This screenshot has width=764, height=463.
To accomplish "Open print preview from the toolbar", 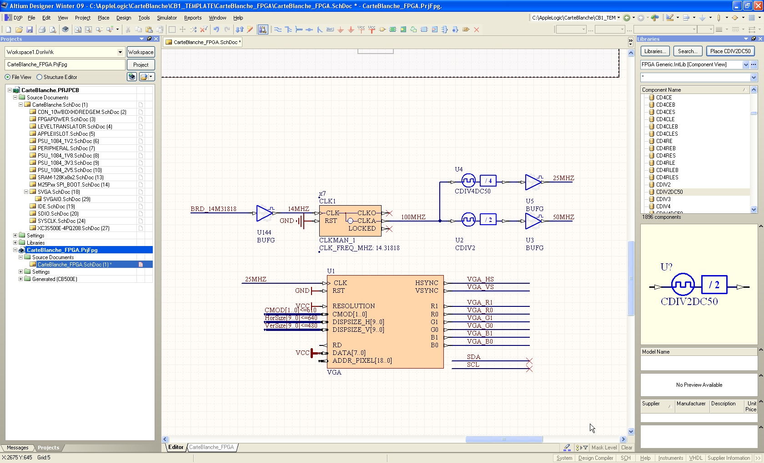I will [x=53, y=30].
